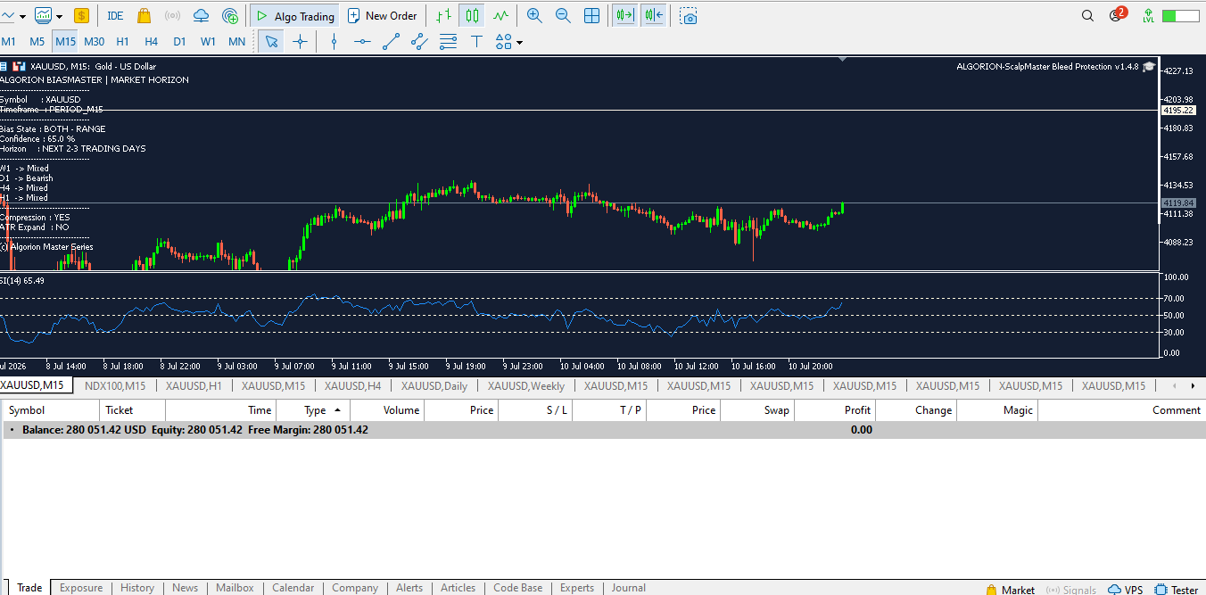Viewport: 1206px width, 595px height.
Task: Expand the line chart type dropdown arrow
Action: pyautogui.click(x=22, y=16)
